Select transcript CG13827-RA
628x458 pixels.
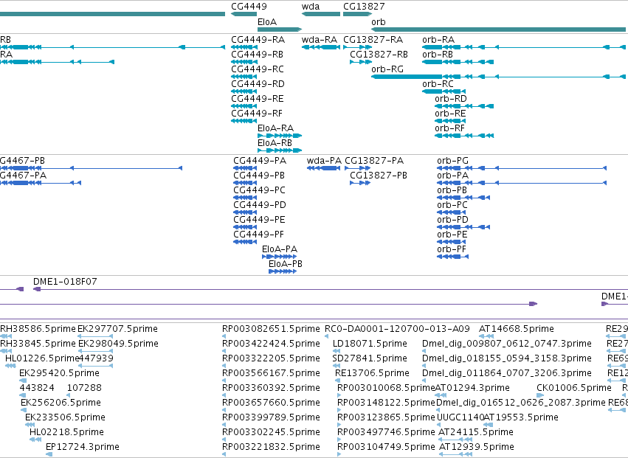(358, 47)
